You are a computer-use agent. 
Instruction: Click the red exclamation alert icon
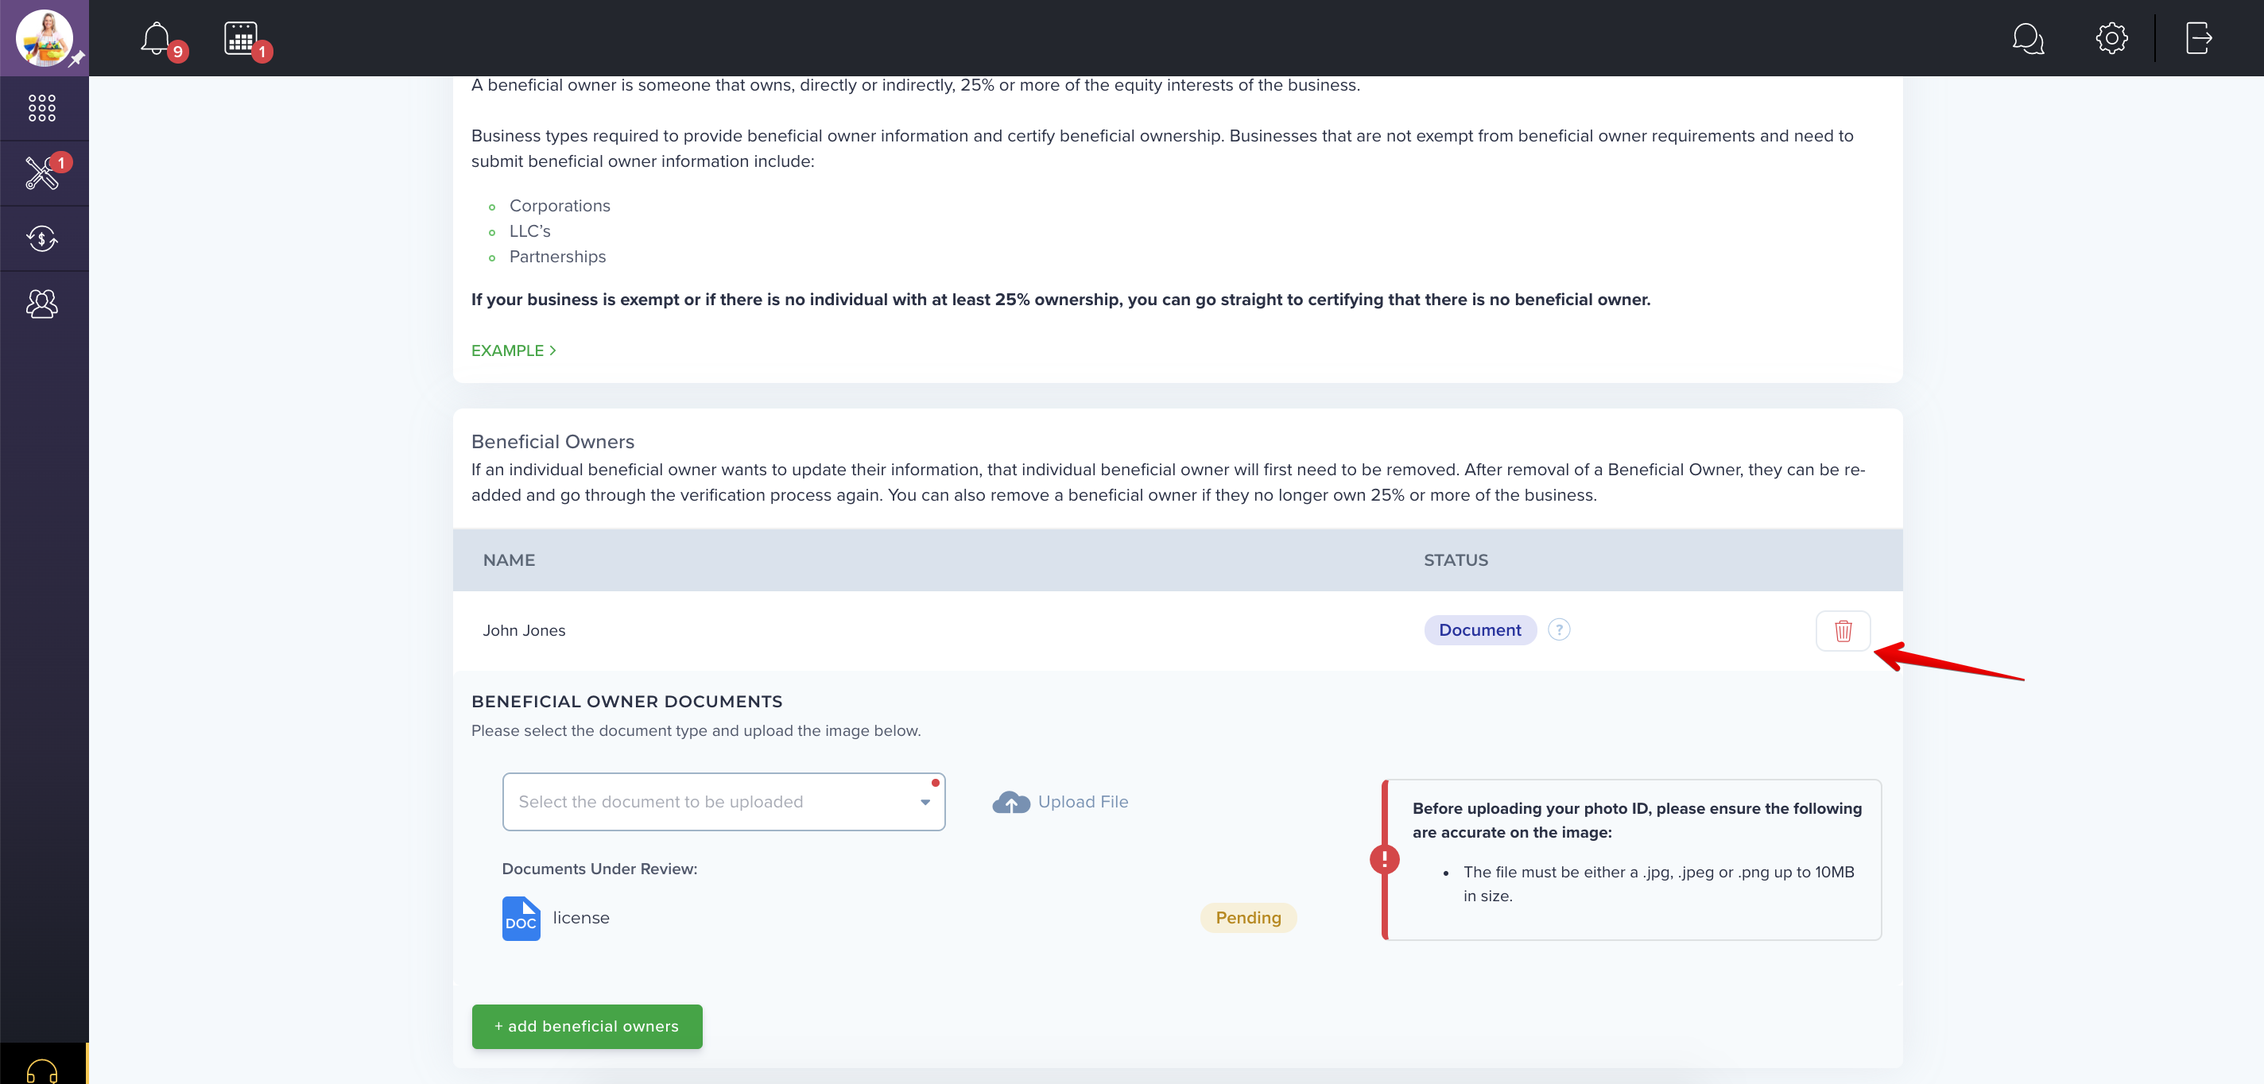pyautogui.click(x=1384, y=858)
